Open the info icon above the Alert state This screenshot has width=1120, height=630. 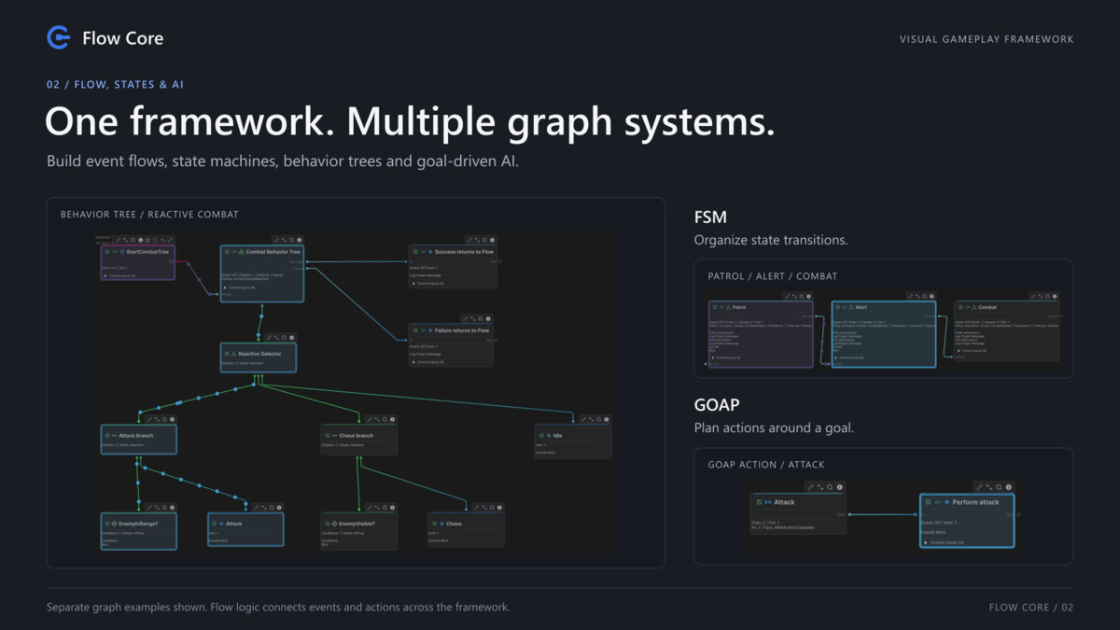click(x=931, y=296)
